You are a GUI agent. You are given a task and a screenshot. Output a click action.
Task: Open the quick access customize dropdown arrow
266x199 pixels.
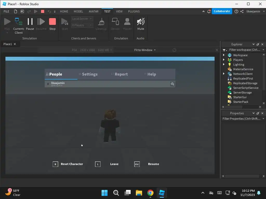pyautogui.click(x=55, y=11)
